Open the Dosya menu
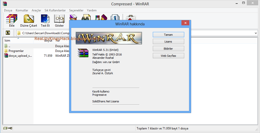This screenshot has height=133, width=260. coord(8,10)
